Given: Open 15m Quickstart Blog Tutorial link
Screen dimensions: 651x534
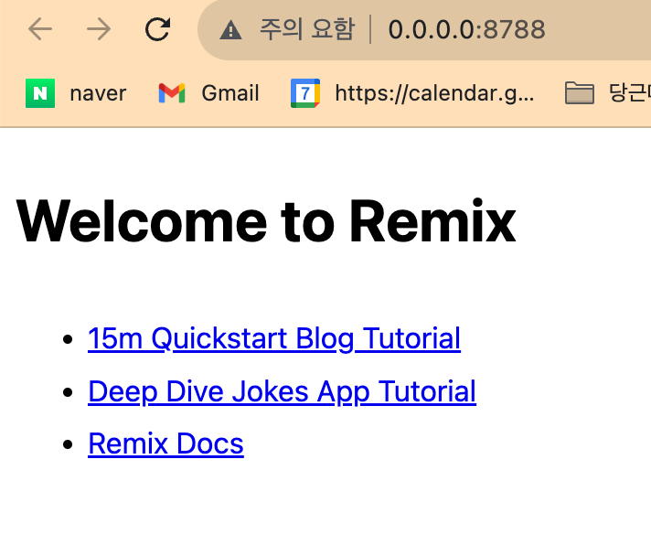Looking at the screenshot, I should pyautogui.click(x=274, y=338).
